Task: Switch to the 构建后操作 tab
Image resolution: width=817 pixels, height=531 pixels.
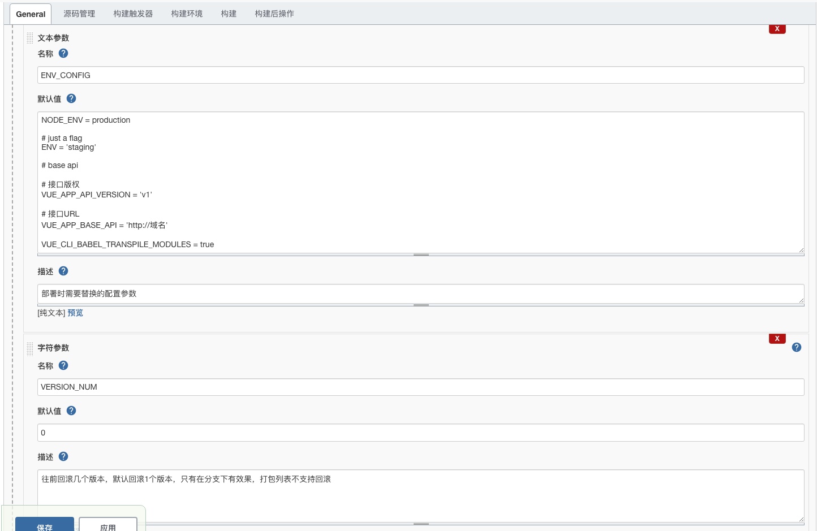Action: point(274,14)
